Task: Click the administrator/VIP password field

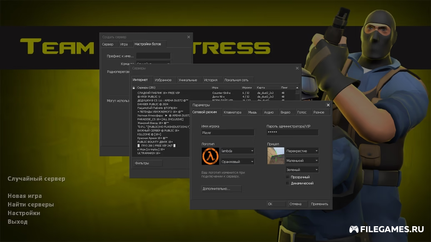Action: pyautogui.click(x=292, y=133)
